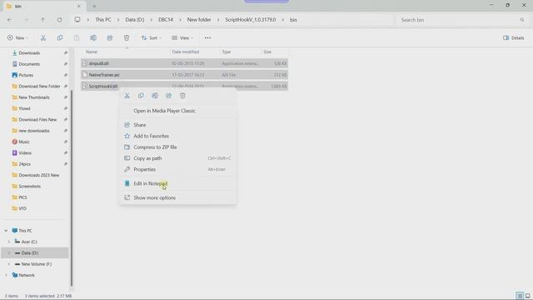Open the Sort dropdown
Screen dimensions: 533x300
coord(152,37)
